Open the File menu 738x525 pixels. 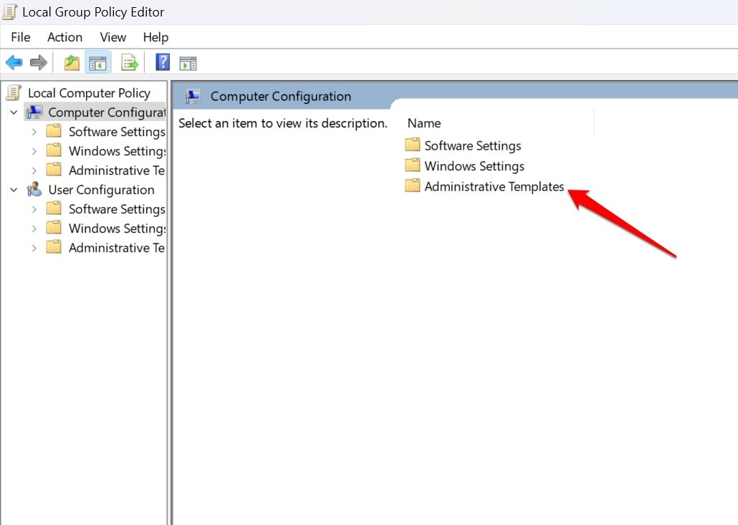coord(20,37)
